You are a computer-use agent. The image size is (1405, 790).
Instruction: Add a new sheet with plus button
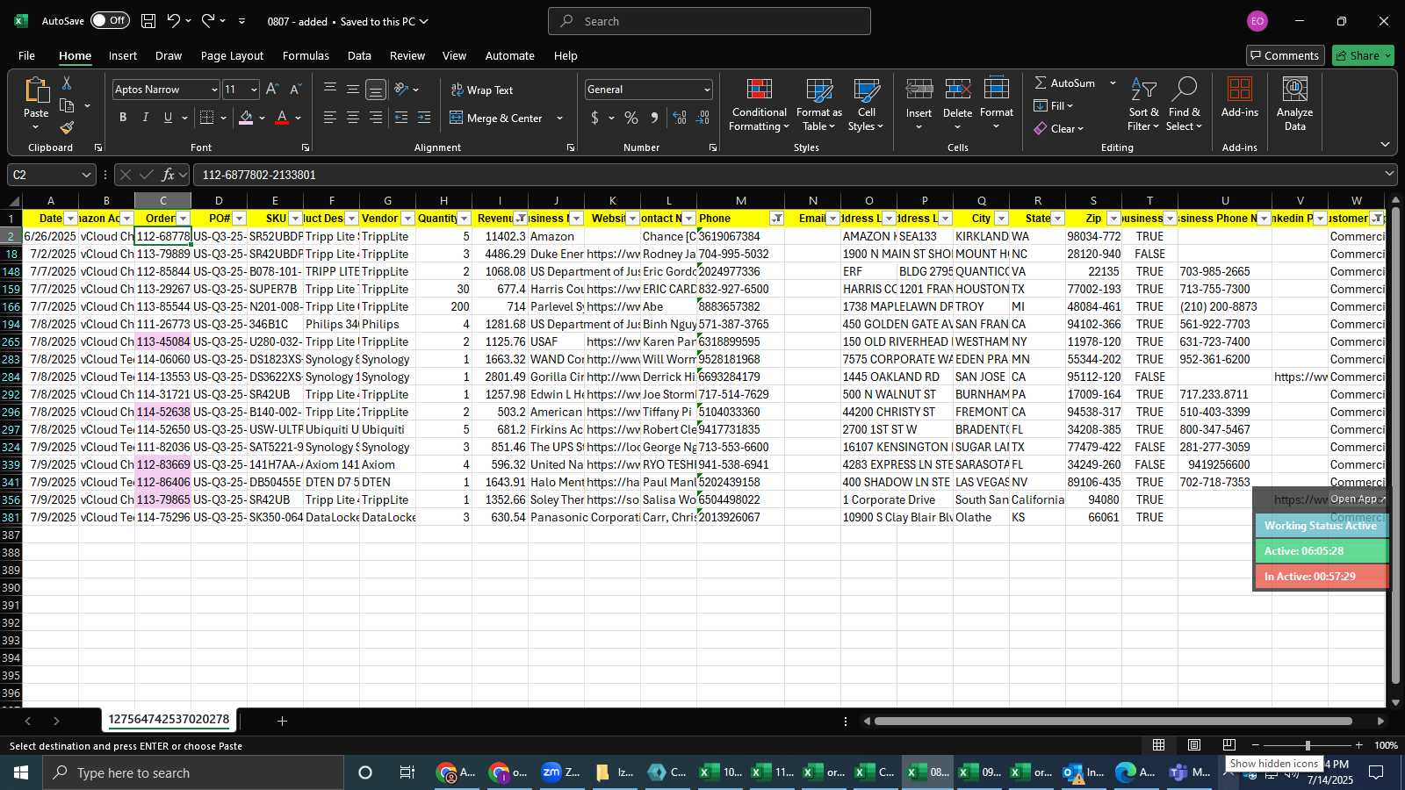coord(282,721)
